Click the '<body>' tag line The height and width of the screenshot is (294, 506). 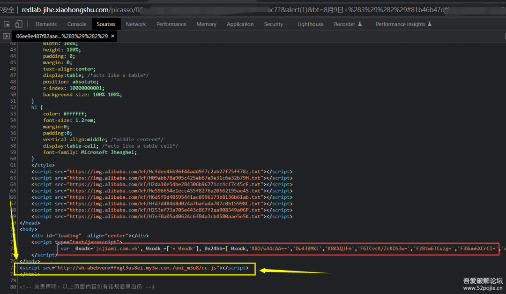(x=29, y=229)
